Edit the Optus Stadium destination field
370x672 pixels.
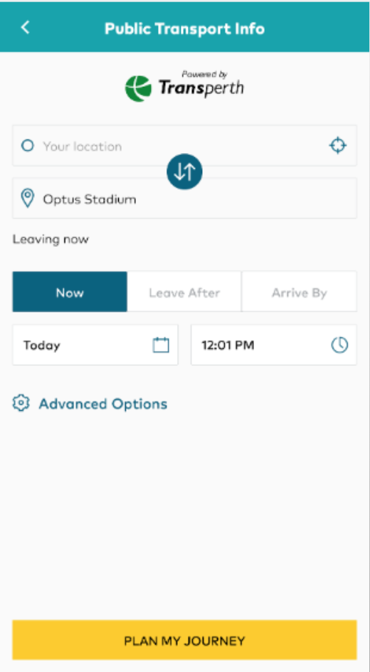[184, 199]
